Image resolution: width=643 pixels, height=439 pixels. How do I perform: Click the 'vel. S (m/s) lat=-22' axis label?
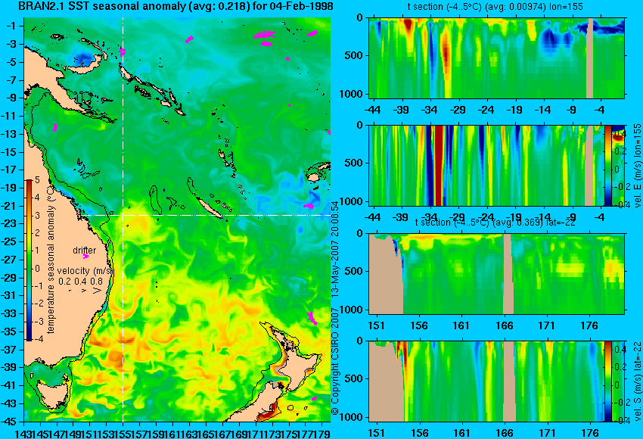point(637,381)
